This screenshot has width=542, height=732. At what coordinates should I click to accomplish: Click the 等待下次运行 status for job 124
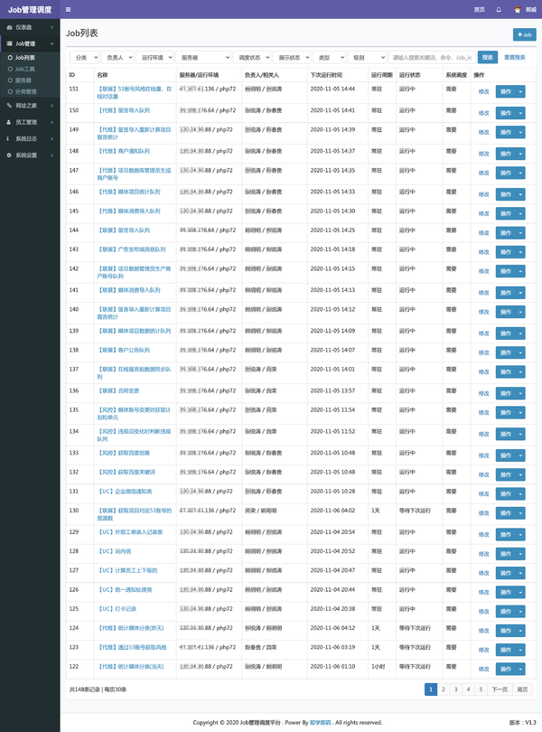pos(415,628)
